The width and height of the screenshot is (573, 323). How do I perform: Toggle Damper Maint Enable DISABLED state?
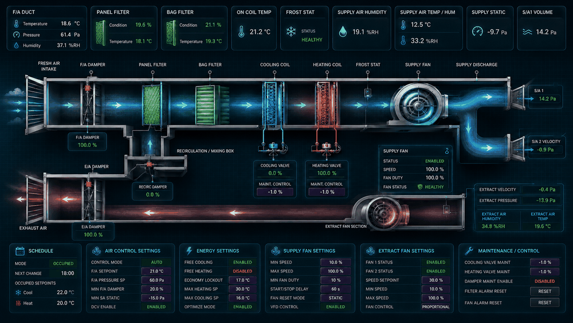tap(544, 281)
